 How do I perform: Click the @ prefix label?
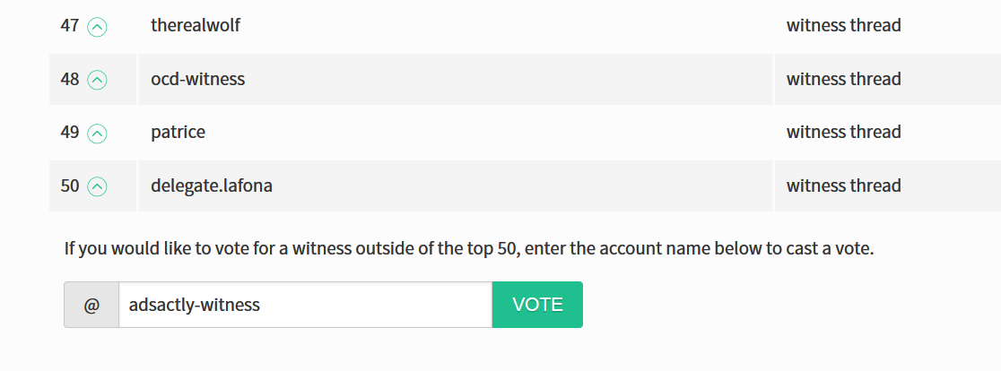pyautogui.click(x=91, y=305)
